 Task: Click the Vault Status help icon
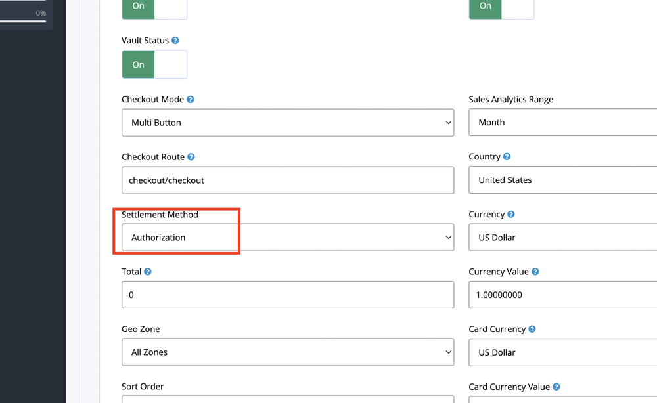click(x=175, y=41)
